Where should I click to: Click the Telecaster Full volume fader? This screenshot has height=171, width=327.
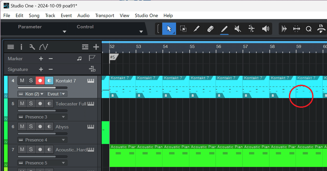click(x=43, y=111)
